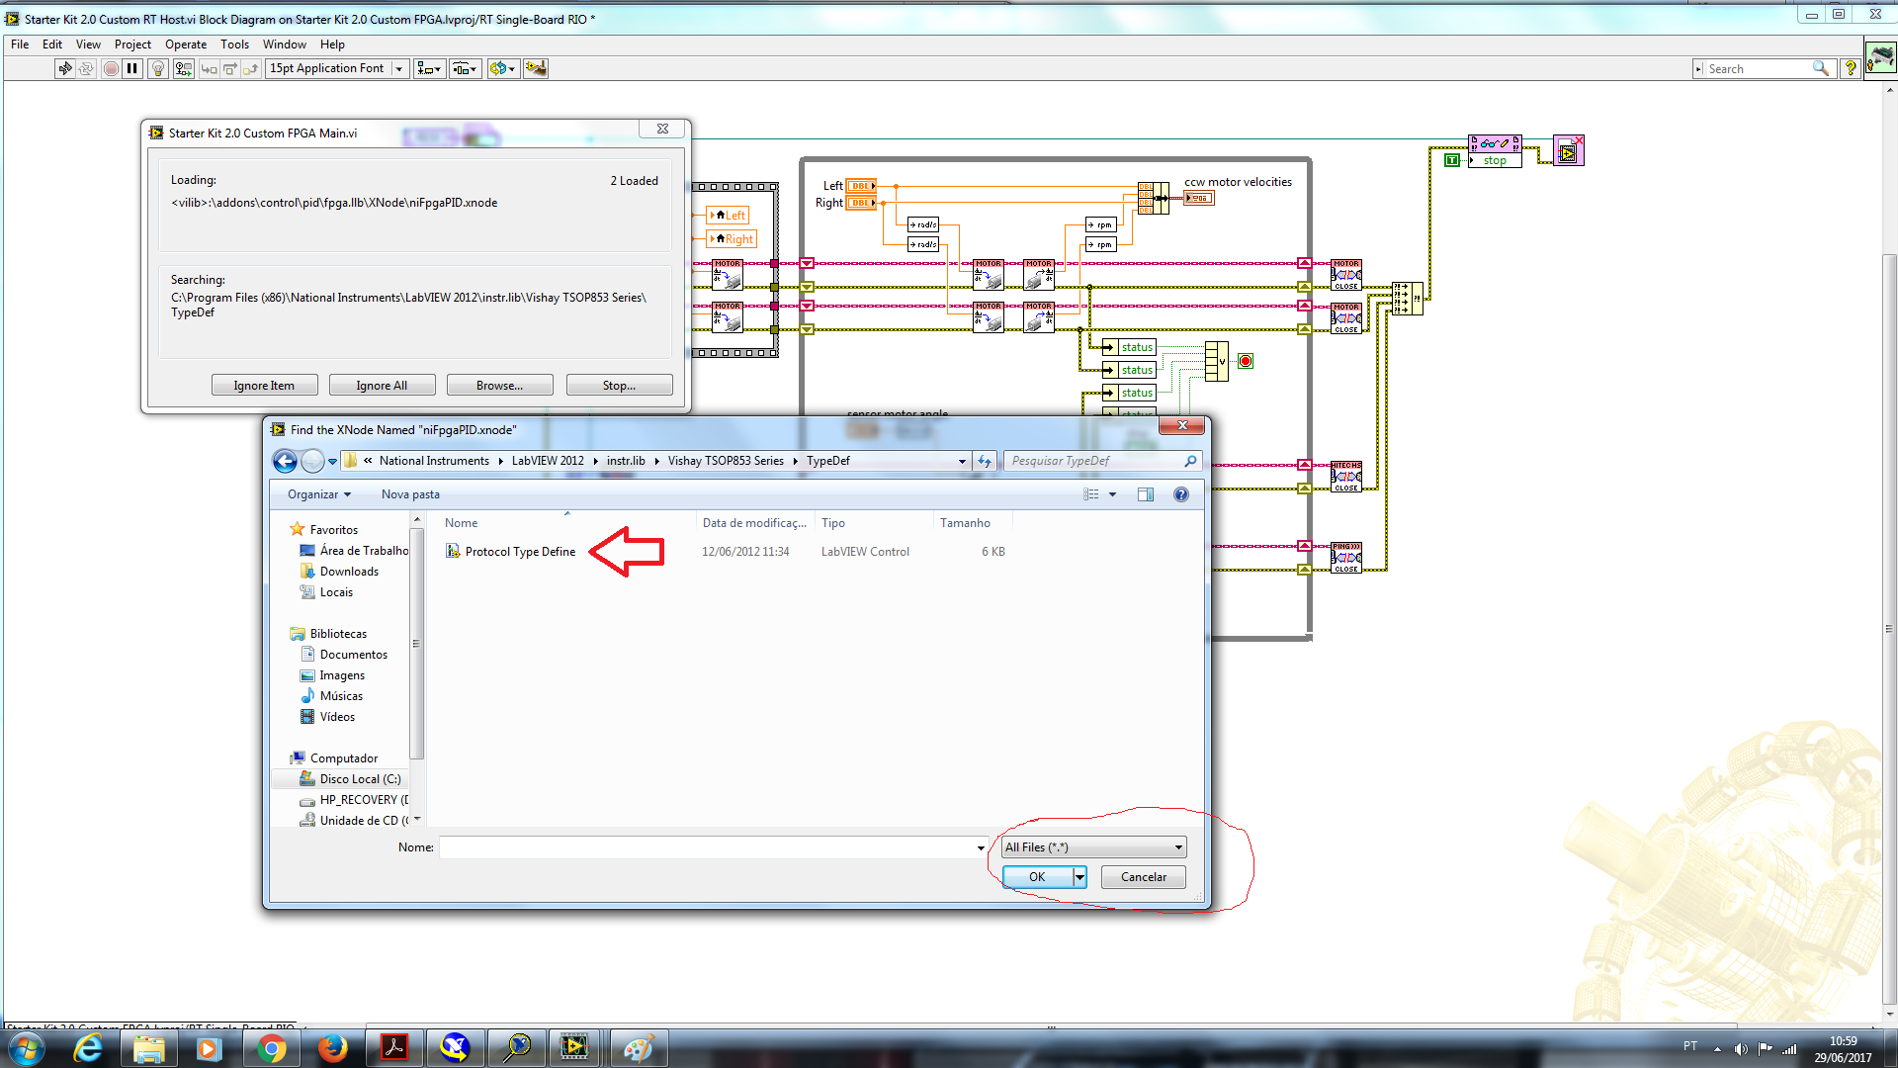Click the red stop loop condition terminal
This screenshot has height=1068, width=1898.
1246,361
